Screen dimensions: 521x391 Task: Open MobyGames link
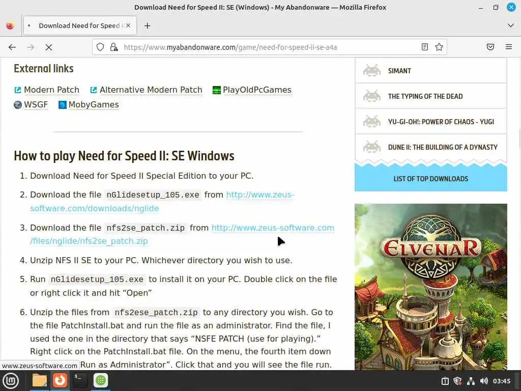(94, 105)
